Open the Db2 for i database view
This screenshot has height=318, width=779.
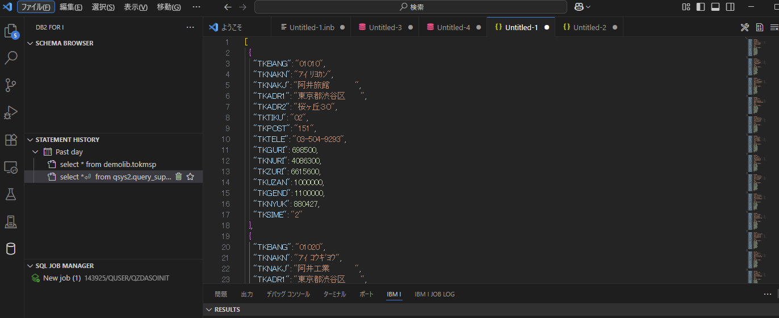(11, 249)
